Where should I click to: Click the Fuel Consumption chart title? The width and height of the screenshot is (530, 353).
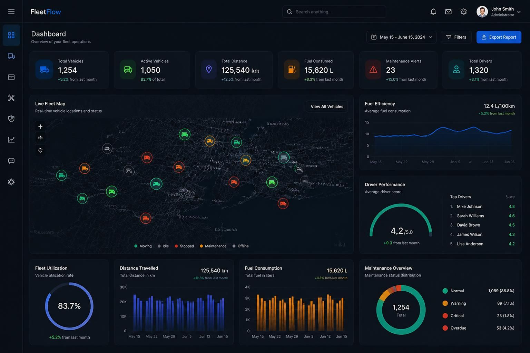263,268
